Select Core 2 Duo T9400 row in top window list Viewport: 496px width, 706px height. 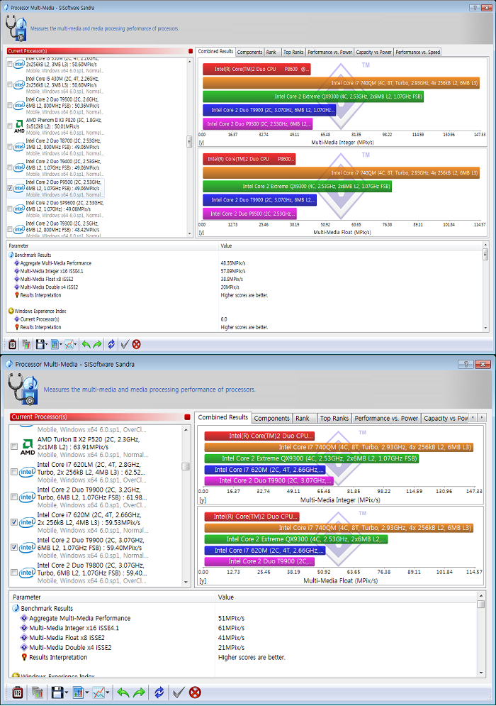click(x=56, y=167)
